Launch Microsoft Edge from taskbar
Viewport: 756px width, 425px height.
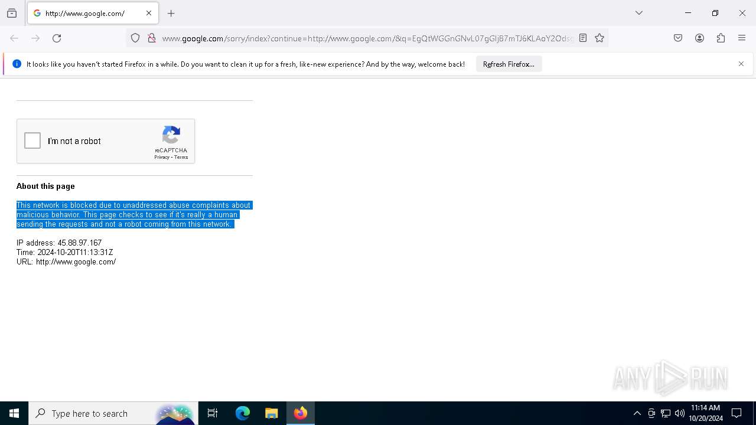pyautogui.click(x=243, y=413)
